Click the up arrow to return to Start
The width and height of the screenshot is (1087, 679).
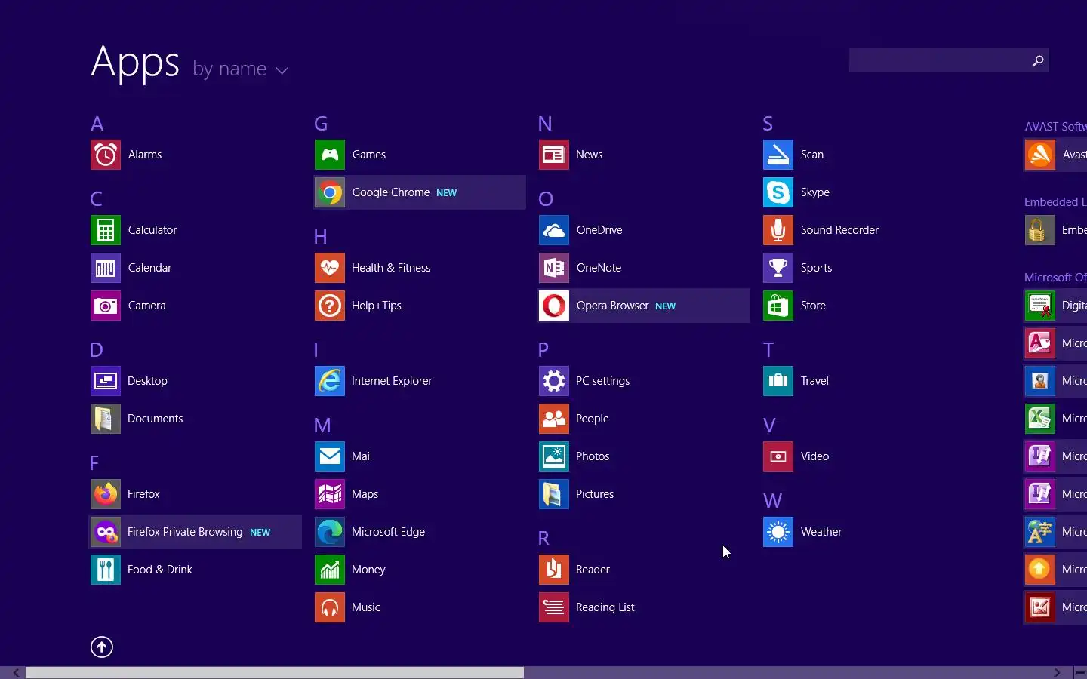102,647
